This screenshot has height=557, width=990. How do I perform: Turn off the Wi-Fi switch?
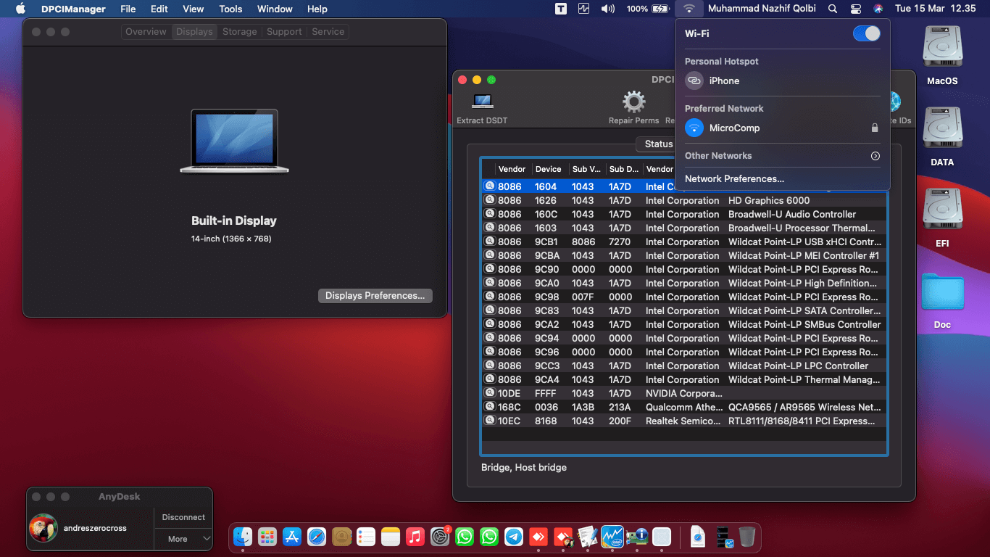click(866, 33)
